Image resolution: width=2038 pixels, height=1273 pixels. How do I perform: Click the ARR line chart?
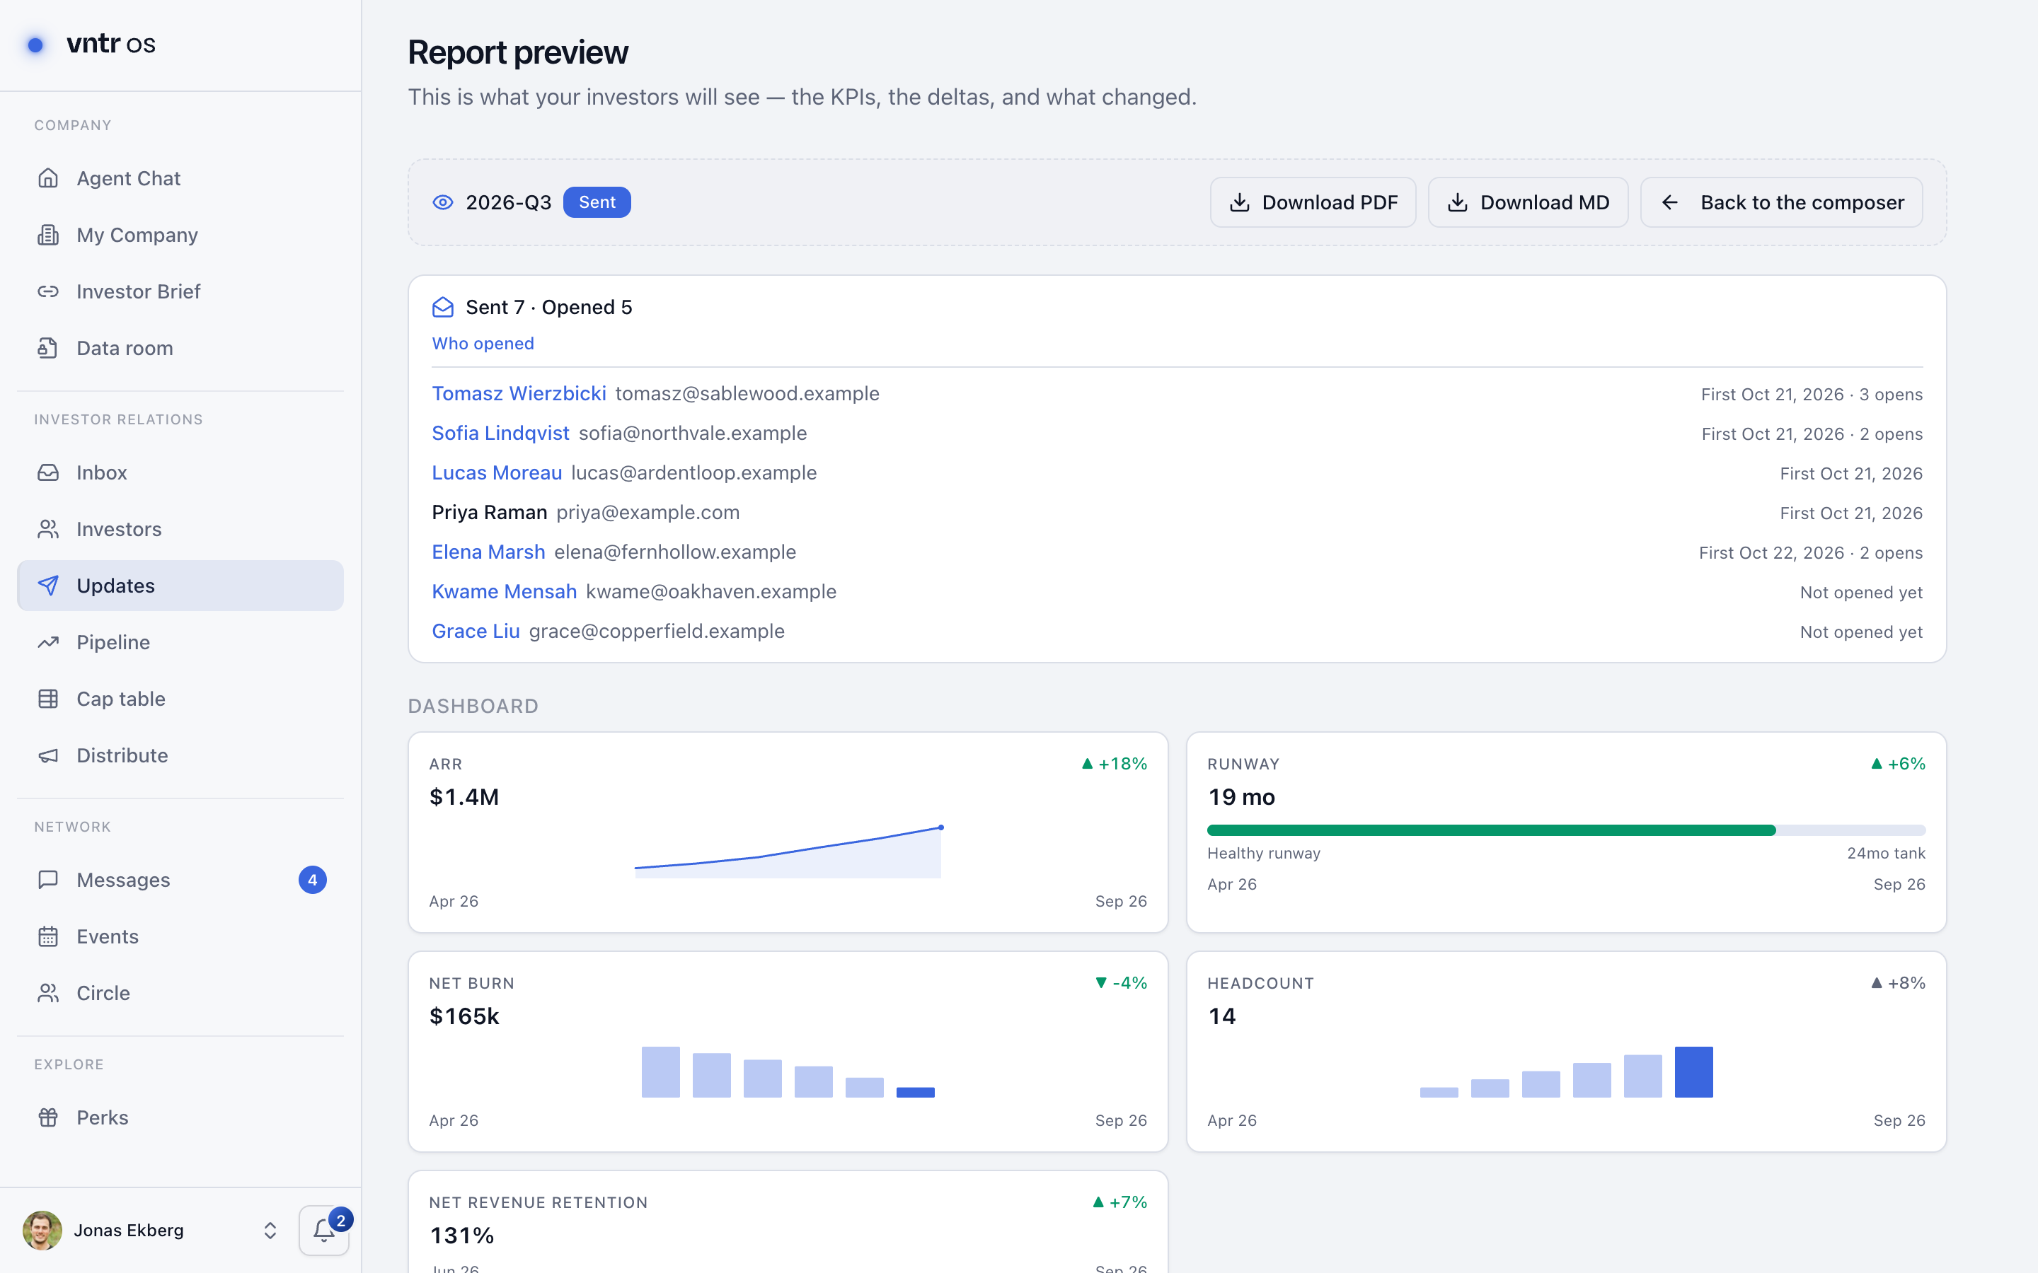click(x=788, y=852)
